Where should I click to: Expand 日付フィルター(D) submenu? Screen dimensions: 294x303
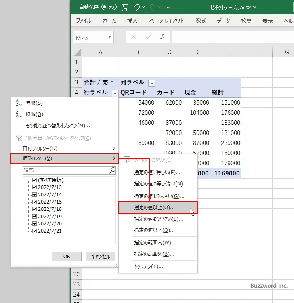click(65, 148)
